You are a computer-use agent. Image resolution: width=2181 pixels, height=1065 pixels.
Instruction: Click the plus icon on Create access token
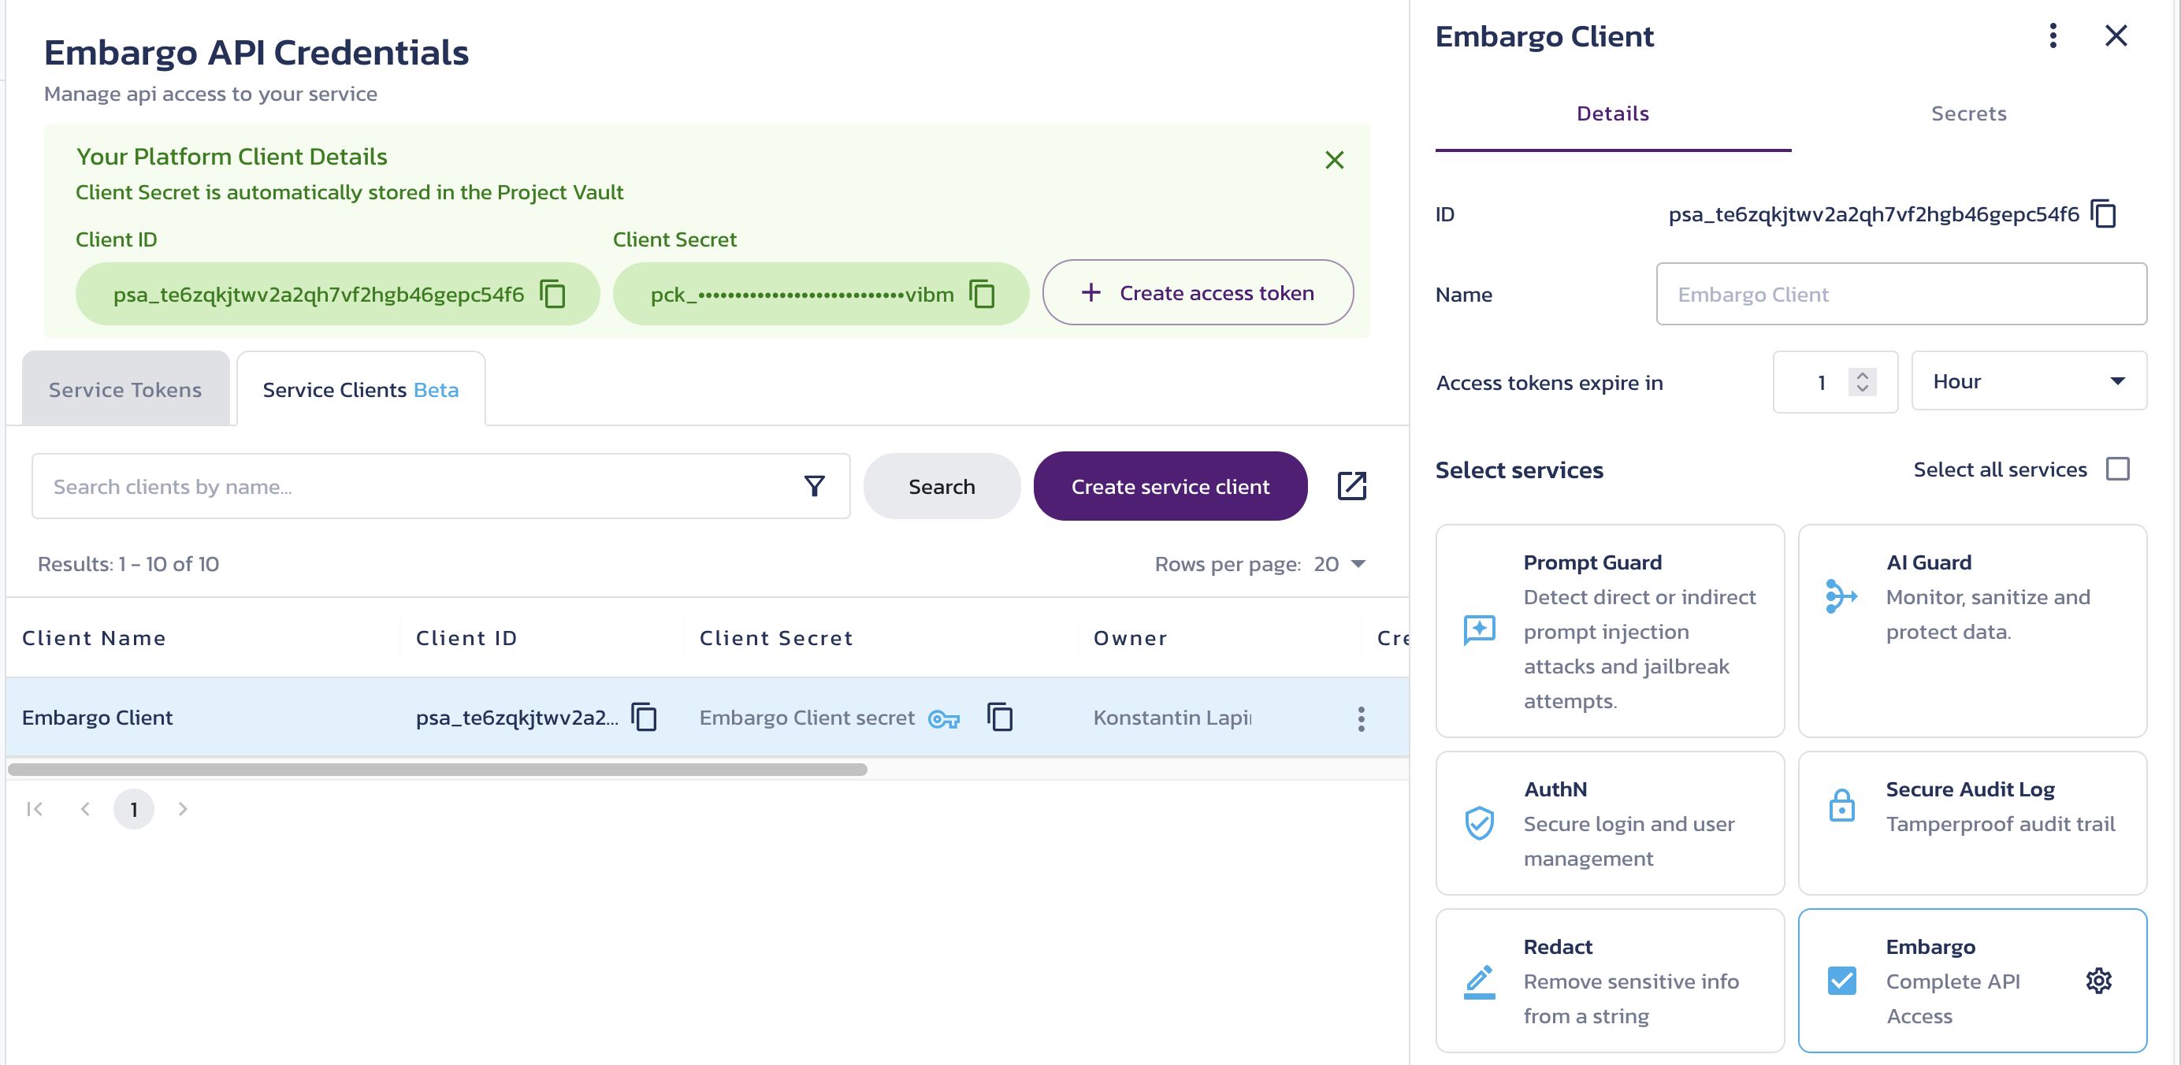point(1091,292)
